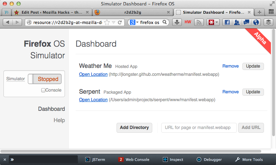Open the Debugger tool

coord(209,160)
